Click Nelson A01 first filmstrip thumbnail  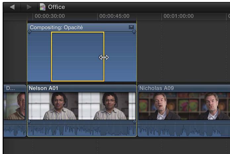53,106
